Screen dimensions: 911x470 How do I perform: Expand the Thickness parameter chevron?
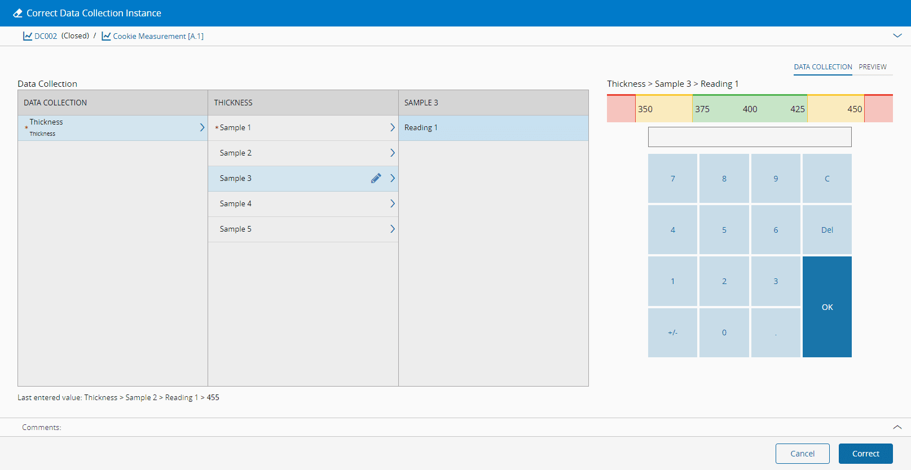point(202,128)
